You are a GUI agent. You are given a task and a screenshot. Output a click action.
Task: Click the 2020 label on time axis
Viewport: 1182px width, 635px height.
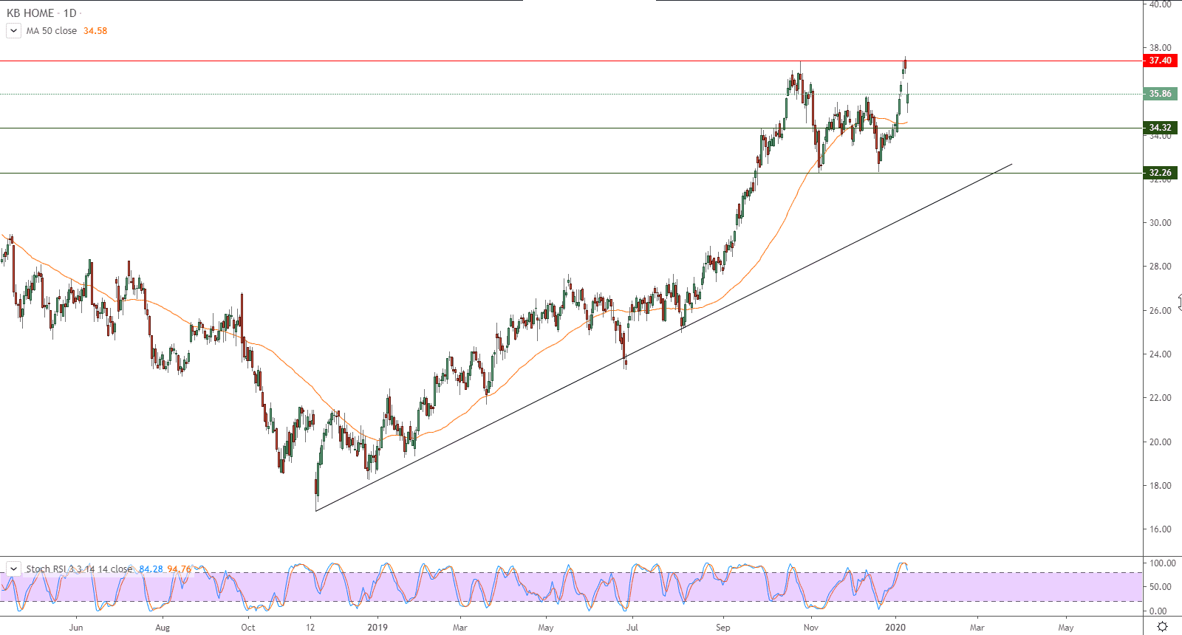(895, 628)
